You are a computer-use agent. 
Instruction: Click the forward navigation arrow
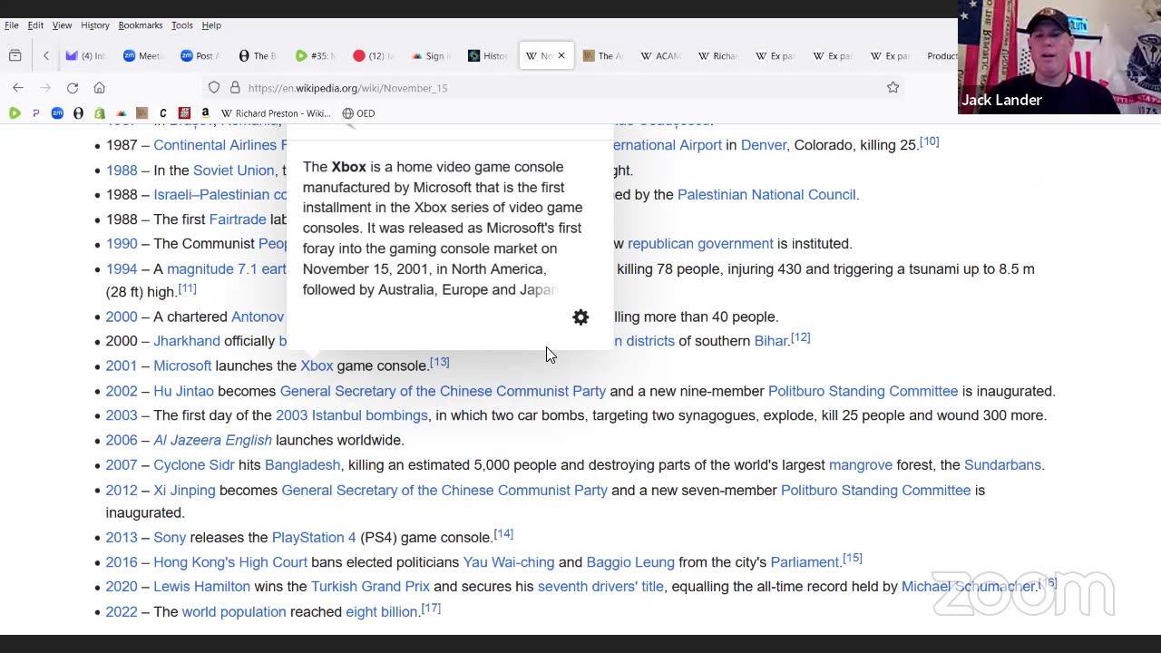[x=45, y=88]
